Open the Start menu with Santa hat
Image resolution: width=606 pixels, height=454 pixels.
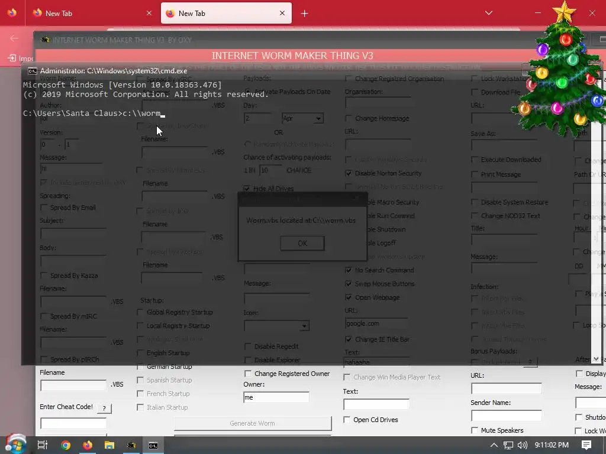[x=15, y=444]
